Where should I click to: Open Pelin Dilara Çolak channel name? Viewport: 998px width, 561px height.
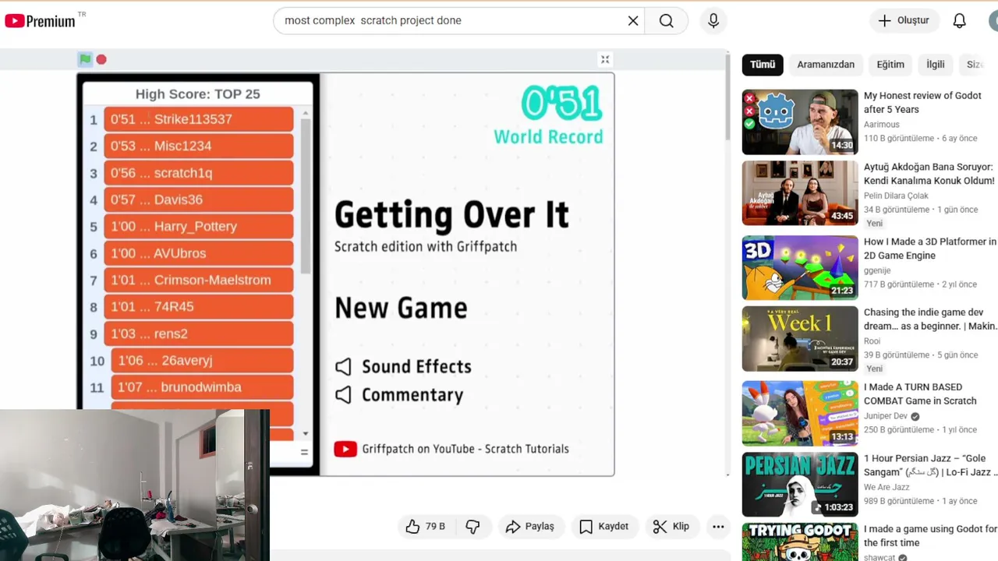(896, 196)
